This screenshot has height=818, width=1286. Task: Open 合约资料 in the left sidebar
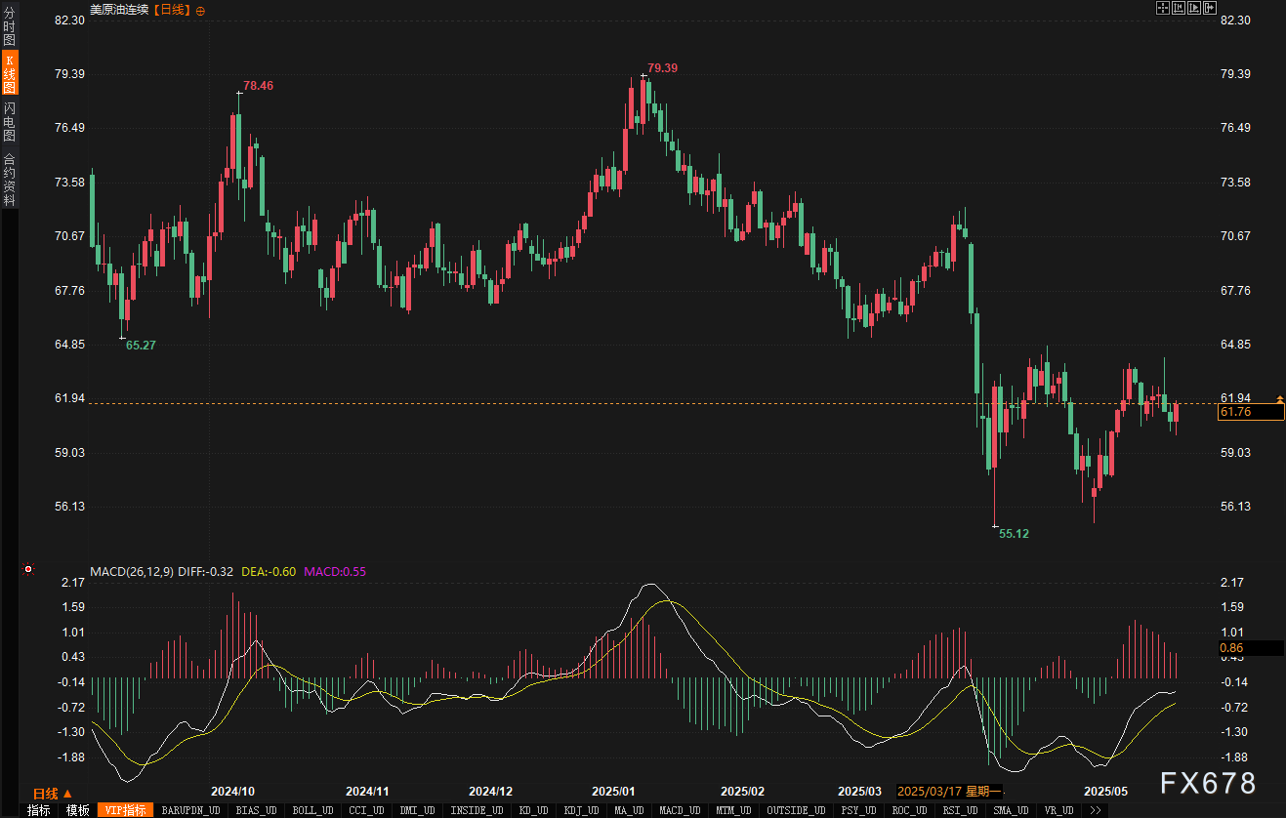[x=9, y=179]
